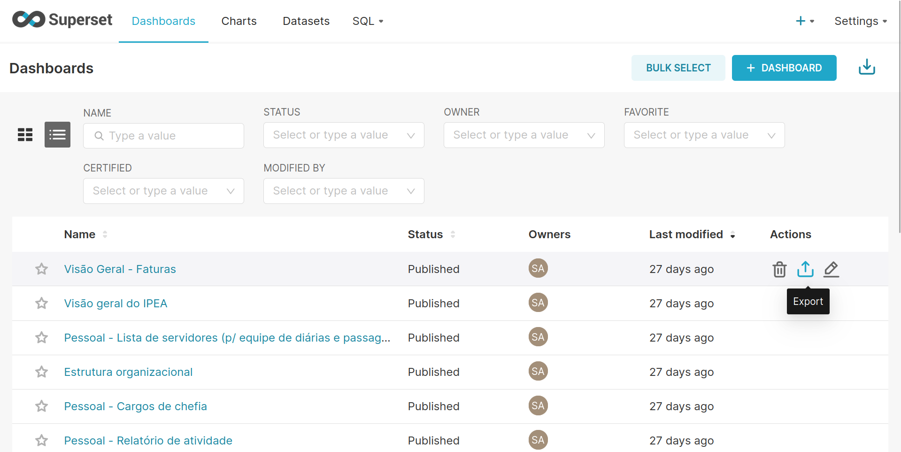Go to the Charts tab
901x452 pixels.
239,21
